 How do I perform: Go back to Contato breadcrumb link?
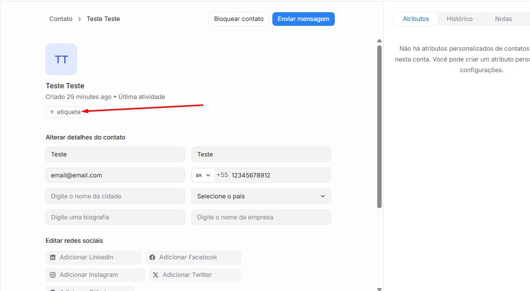point(61,19)
